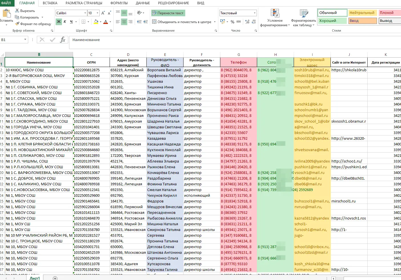This screenshot has width=401, height=280.
Task: Expand the Paste (Вставить) options arrow
Action: (x=6, y=25)
